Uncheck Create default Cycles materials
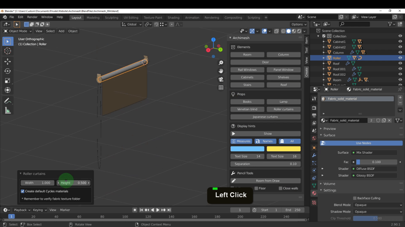 23,191
